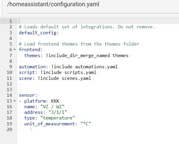Click the comment about frontend themes folder
Viewport: 179px width, 144px height.
[x=79, y=44]
